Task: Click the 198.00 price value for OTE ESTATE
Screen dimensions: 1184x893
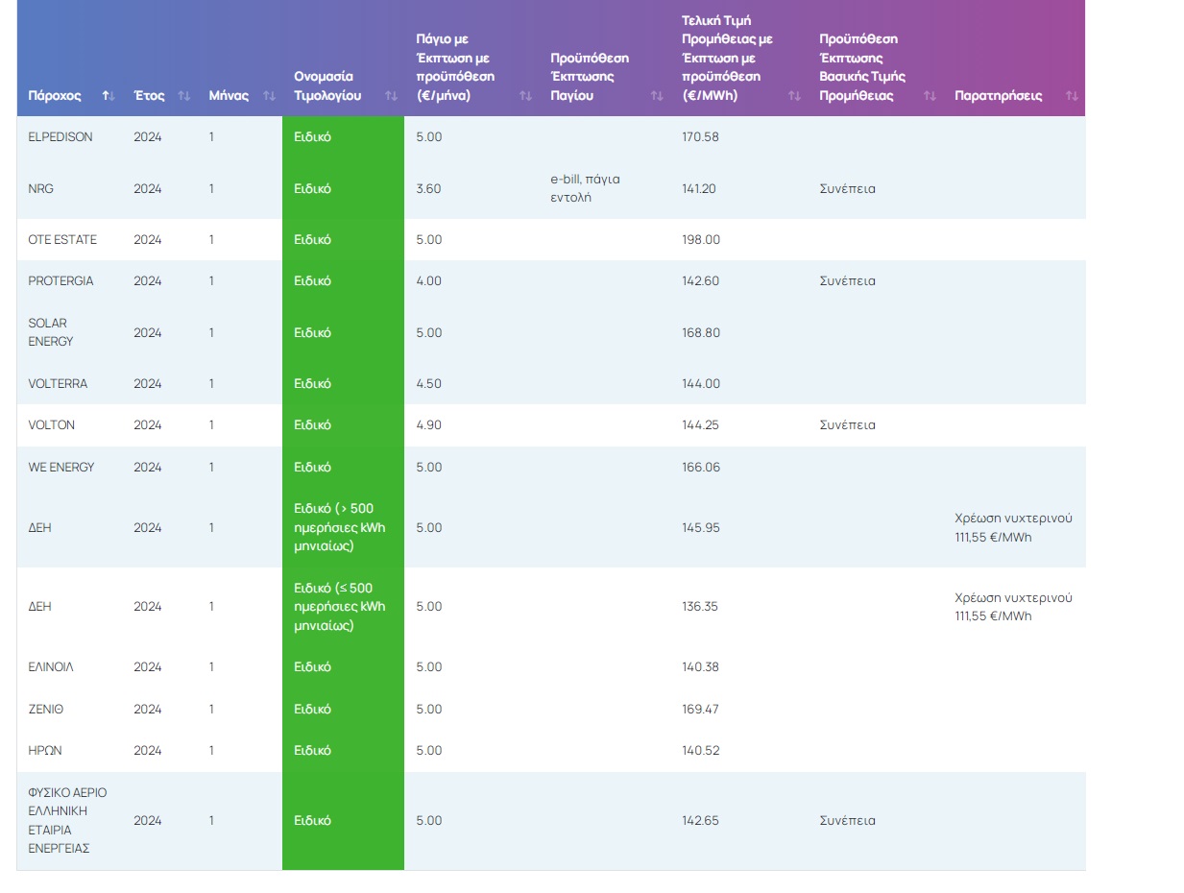Action: click(x=700, y=240)
